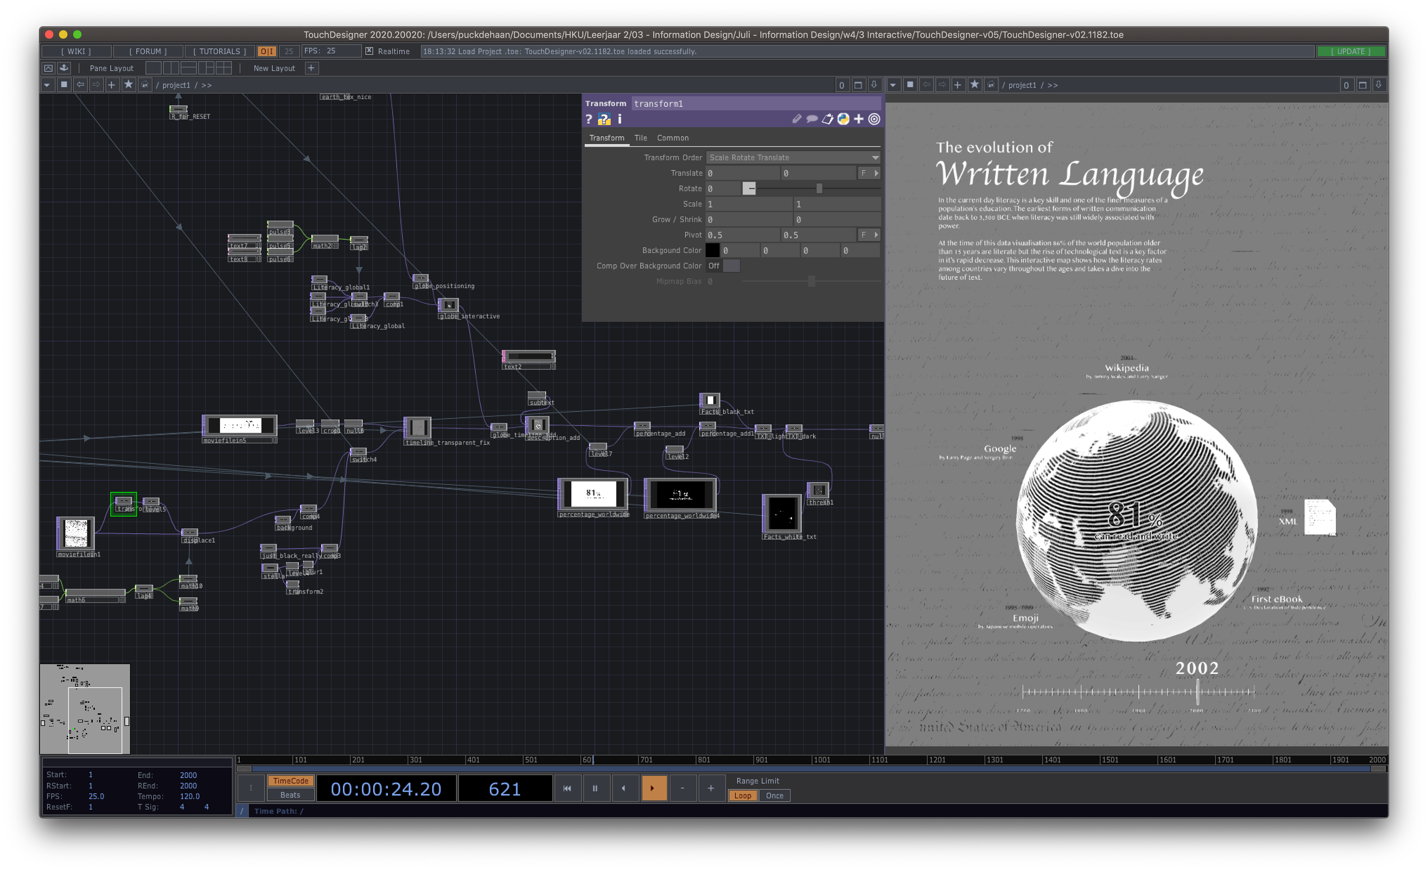Screen dimensions: 1428x870
Task: Click the pencil edit icon in parameter header
Action: pos(796,119)
